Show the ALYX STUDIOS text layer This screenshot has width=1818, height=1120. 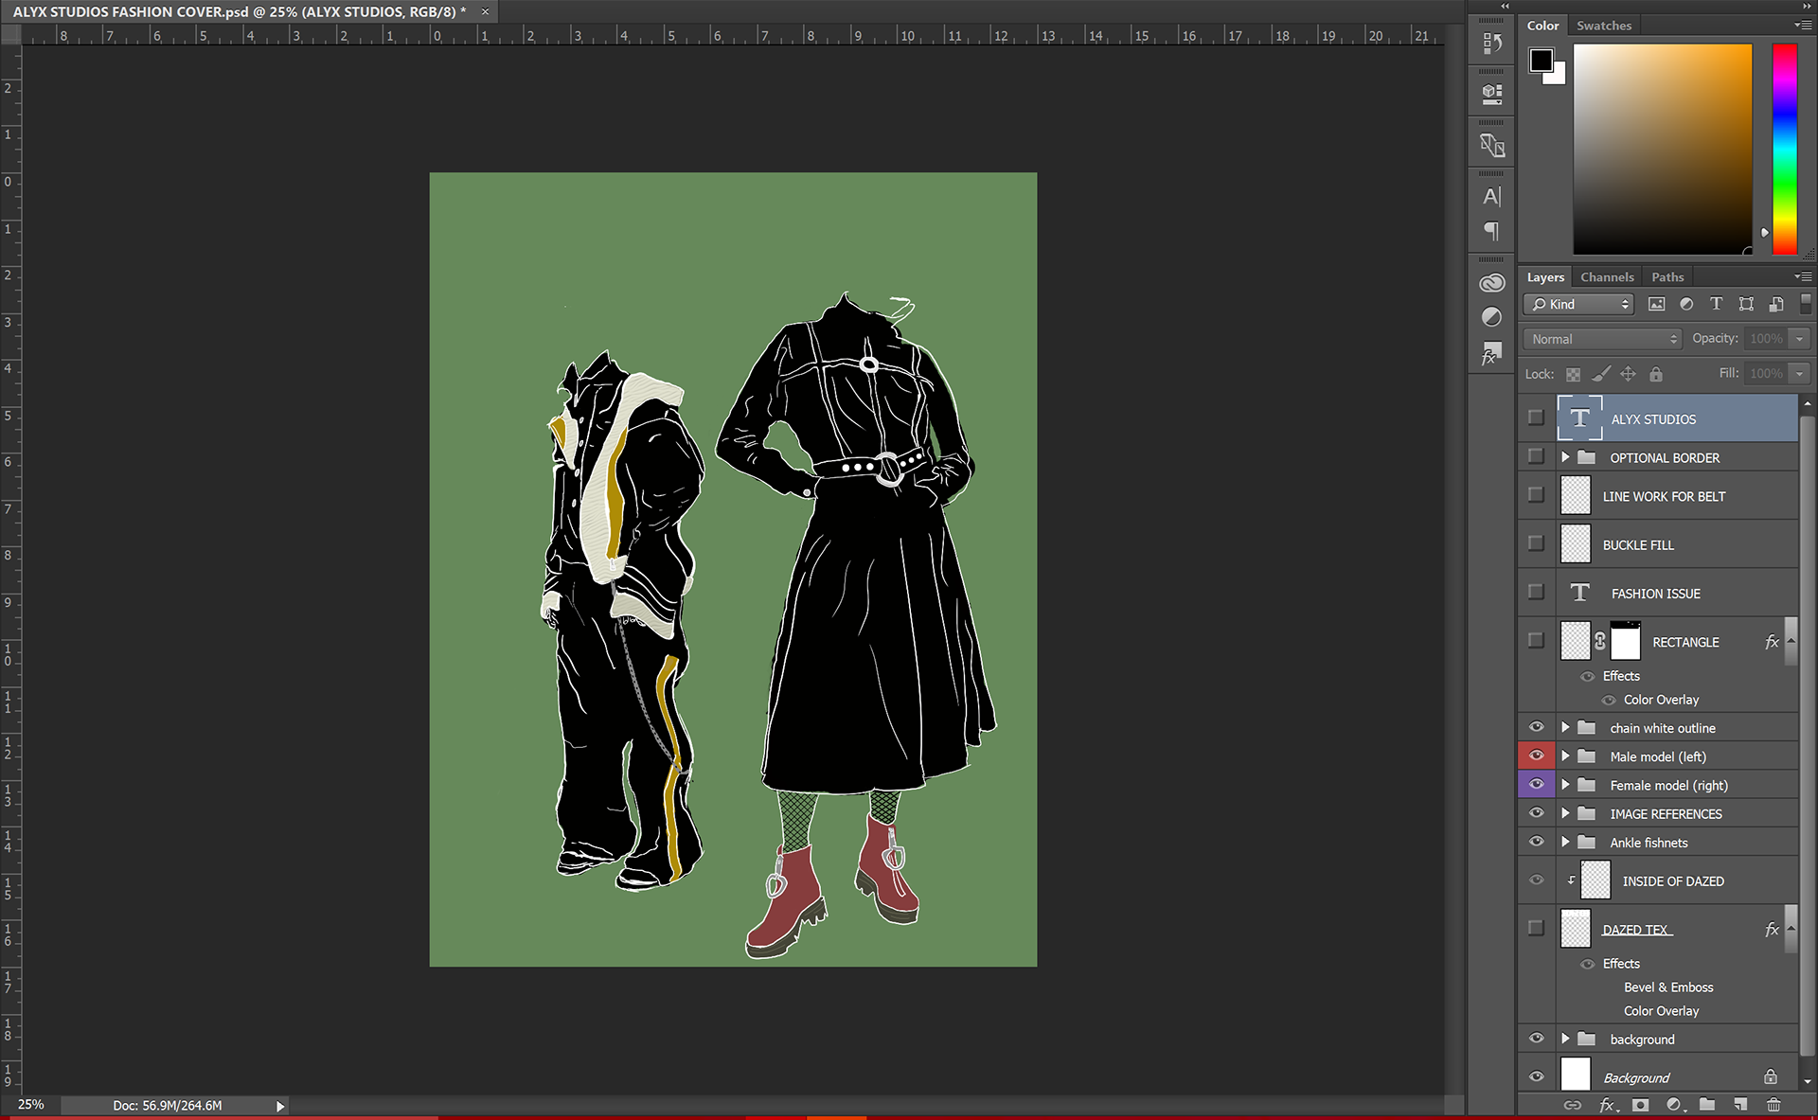tap(1536, 418)
